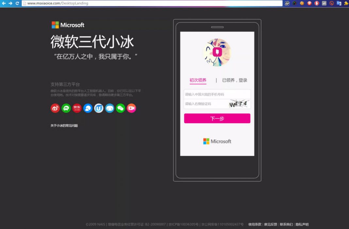Click the Microsoft logo inside the phone
The width and height of the screenshot is (349, 229).
(217, 141)
